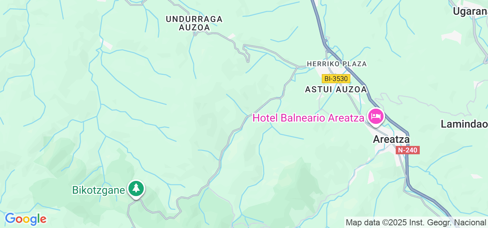
Task: Click the N-240 red road shield
Action: pos(408,150)
